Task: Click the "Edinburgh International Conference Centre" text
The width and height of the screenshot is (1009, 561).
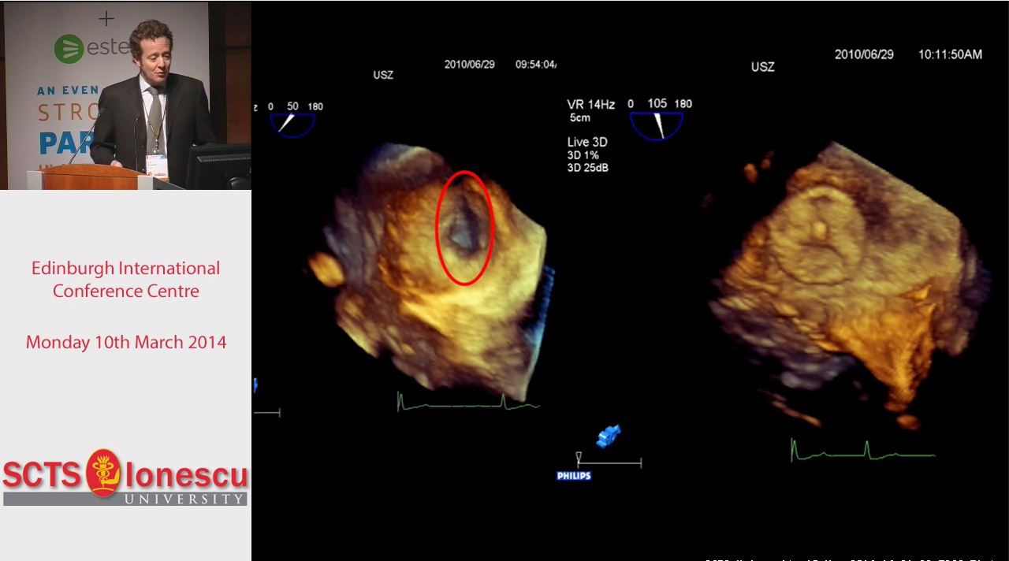Action: point(126,279)
